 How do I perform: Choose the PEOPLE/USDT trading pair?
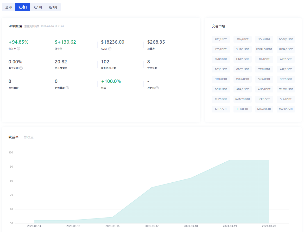264,49
